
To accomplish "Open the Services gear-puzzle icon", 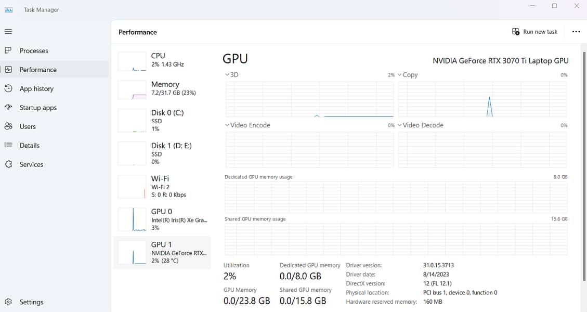I will tap(8, 164).
